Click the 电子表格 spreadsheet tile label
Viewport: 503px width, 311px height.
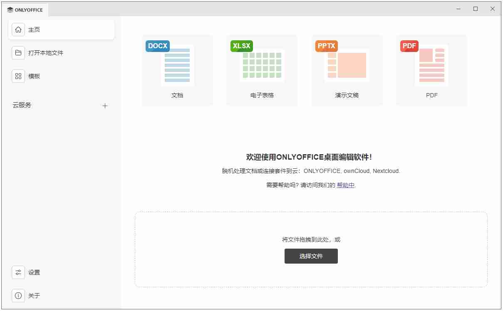click(263, 95)
